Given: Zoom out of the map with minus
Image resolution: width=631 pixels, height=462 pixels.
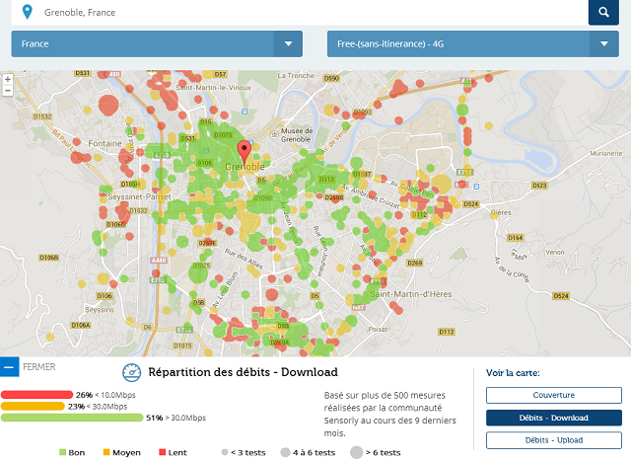Looking at the screenshot, I should (x=8, y=90).
